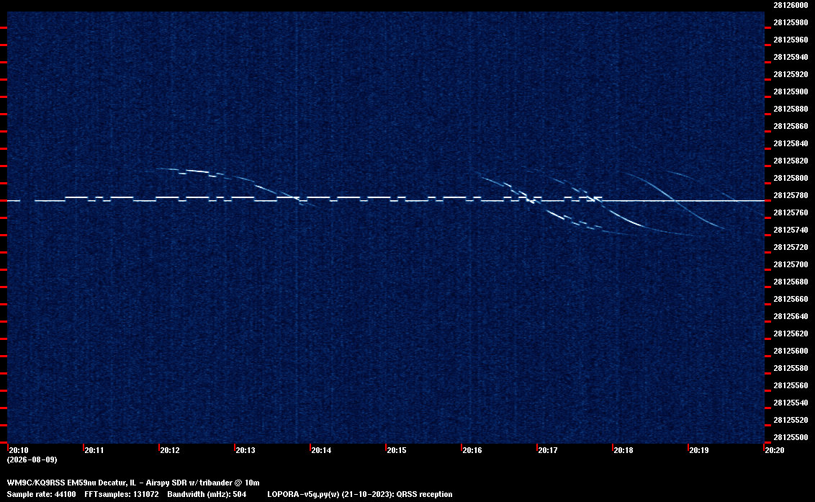Viewport: 815px width, 502px height.
Task: Click the 28125920 frequency label
Action: click(x=791, y=74)
